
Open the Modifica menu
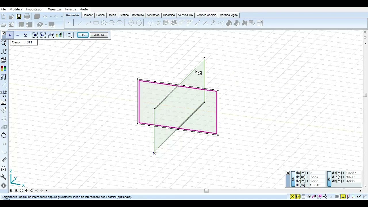tap(16, 9)
